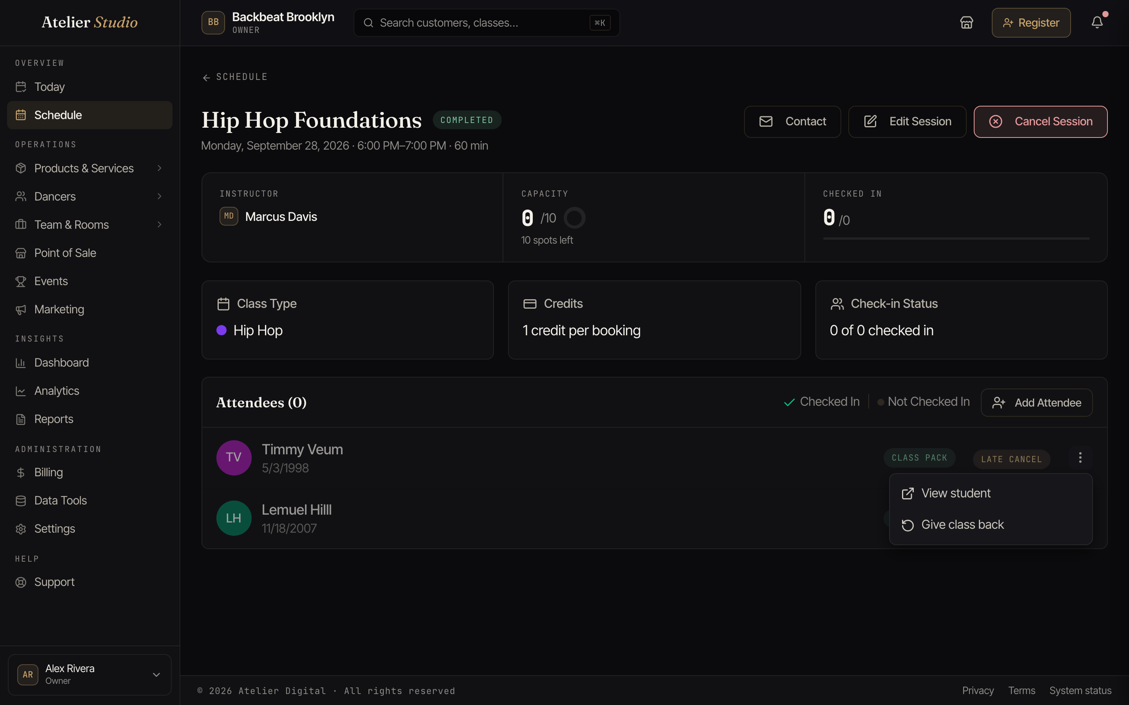Focus the search customers field
The image size is (1129, 705).
(x=486, y=22)
